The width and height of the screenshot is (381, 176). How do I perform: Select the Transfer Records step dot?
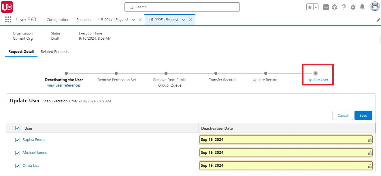click(216, 73)
